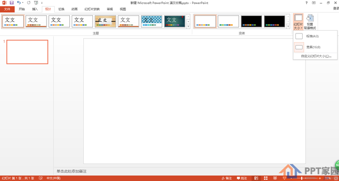Open PowerPoint Help question mark
This screenshot has height=181, width=339.
pyautogui.click(x=307, y=3)
